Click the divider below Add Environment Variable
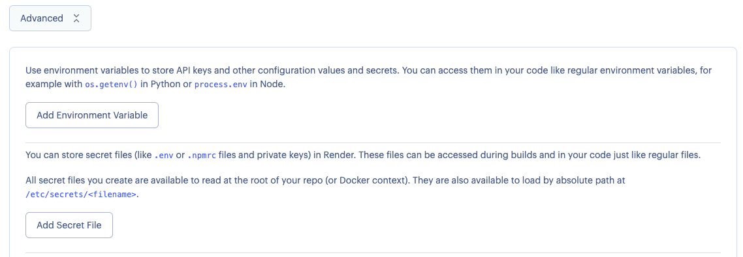 [x=373, y=142]
